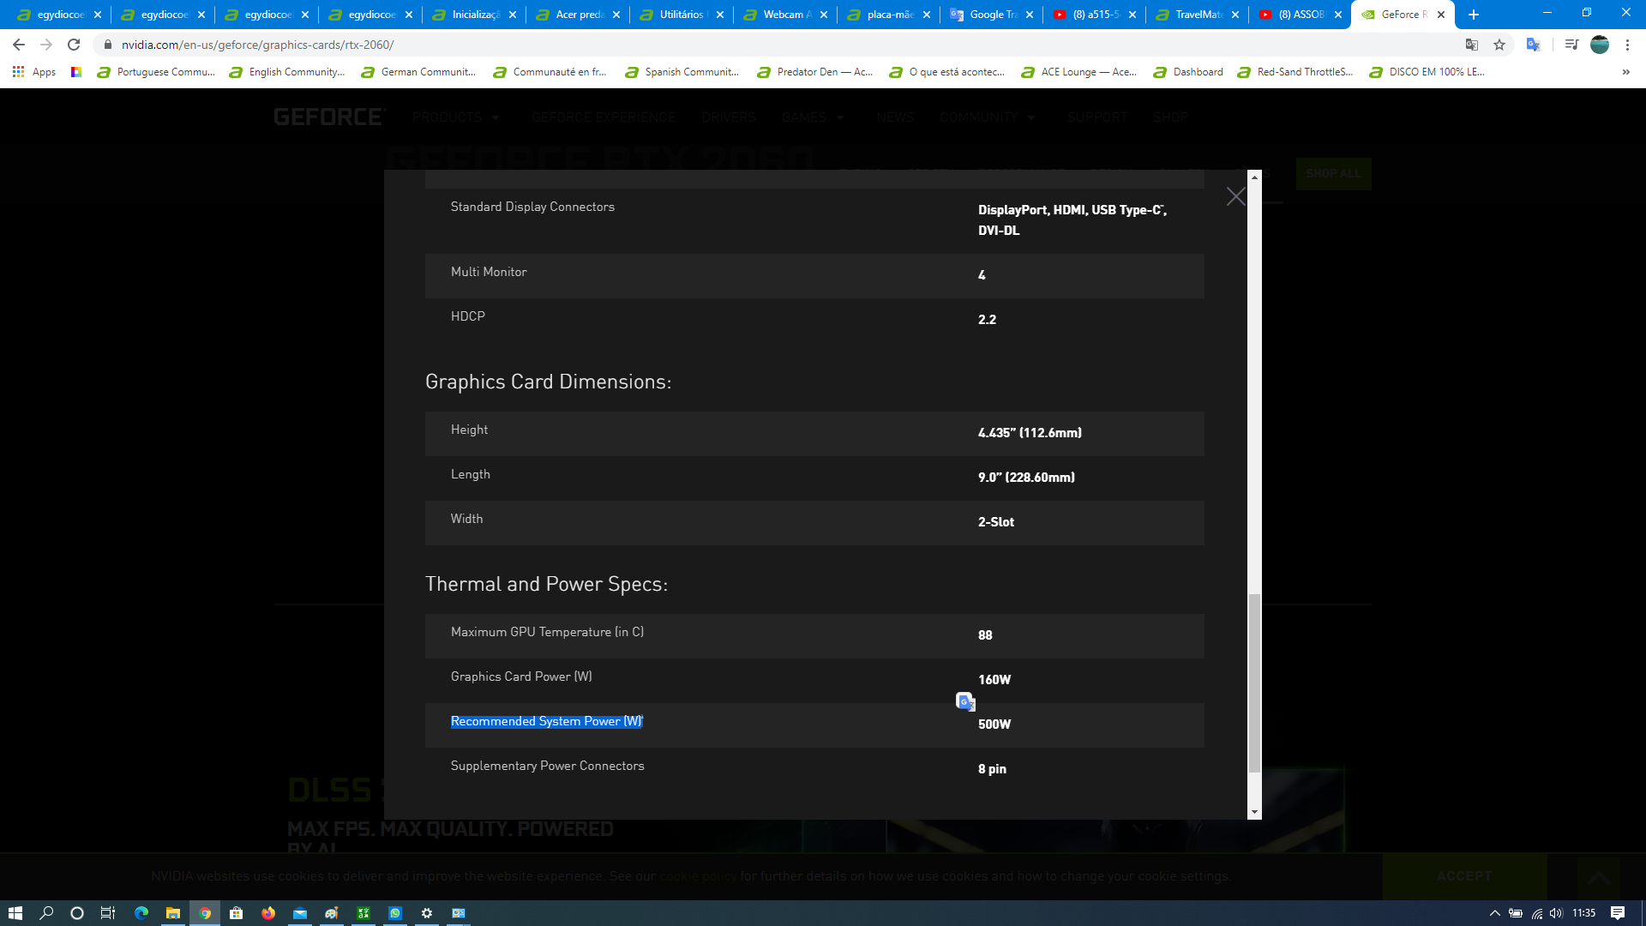Open the English Community bookmark
Image resolution: width=1646 pixels, height=926 pixels.
click(x=287, y=72)
